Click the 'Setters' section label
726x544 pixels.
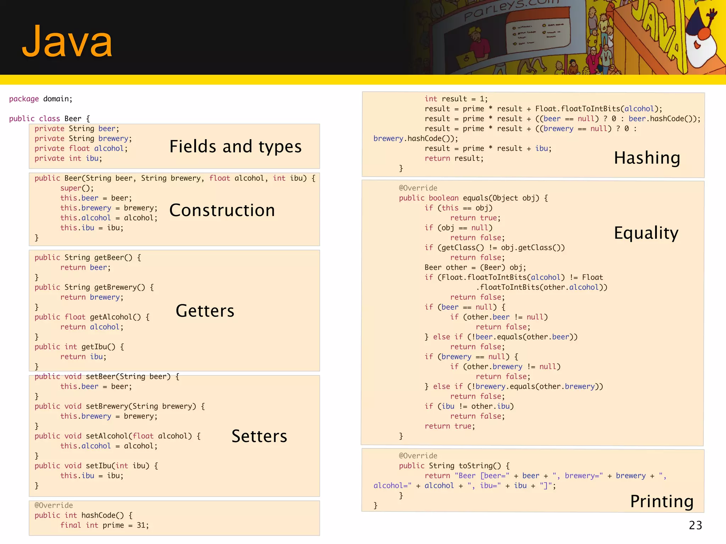pos(259,436)
